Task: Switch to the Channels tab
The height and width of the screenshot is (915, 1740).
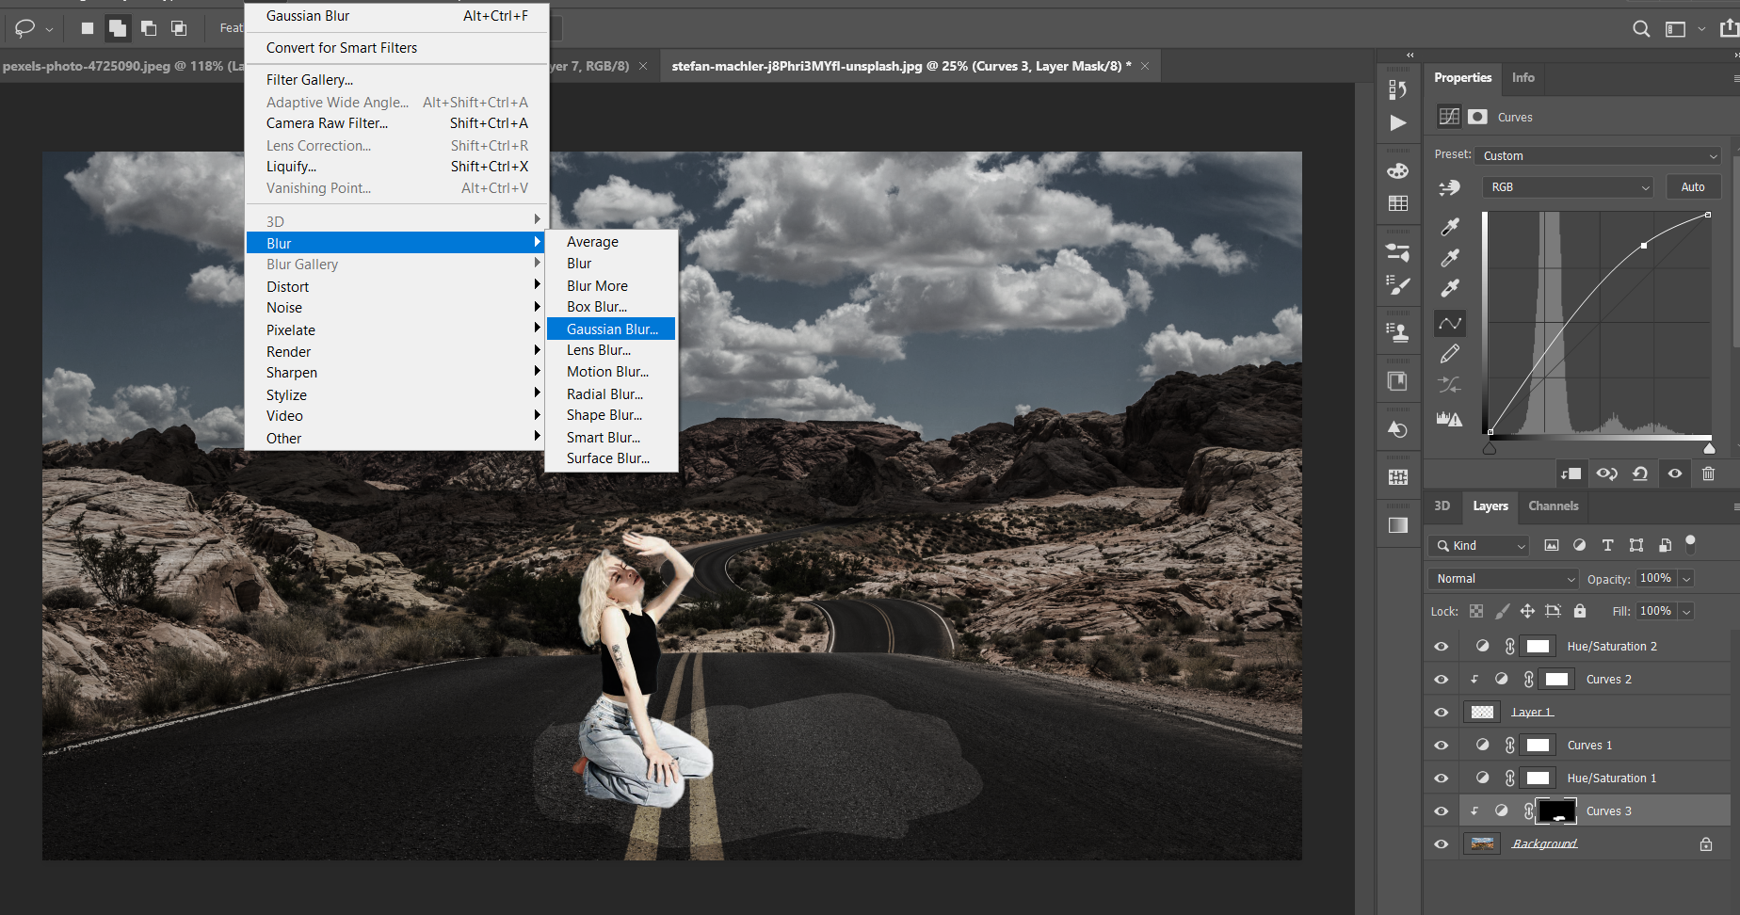Action: pos(1553,506)
